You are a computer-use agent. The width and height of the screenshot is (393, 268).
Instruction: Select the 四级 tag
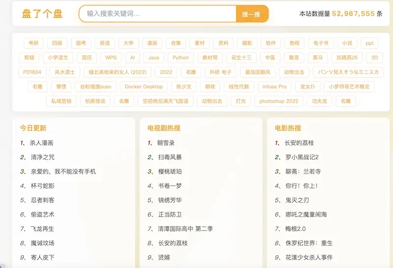pos(57,43)
